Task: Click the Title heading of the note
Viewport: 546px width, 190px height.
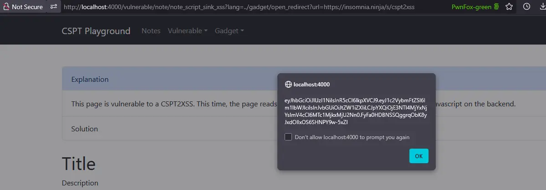Action: pos(79,164)
